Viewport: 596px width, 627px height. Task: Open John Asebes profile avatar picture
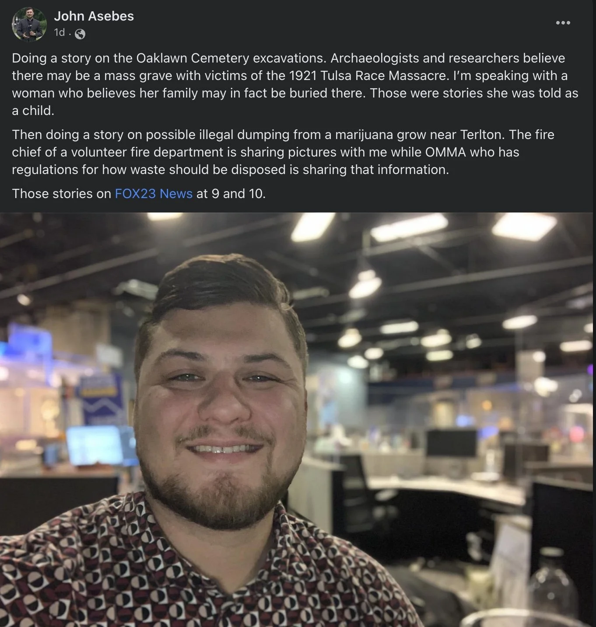coord(29,24)
